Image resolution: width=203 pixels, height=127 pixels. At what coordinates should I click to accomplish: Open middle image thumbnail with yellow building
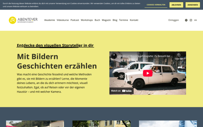click(x=101, y=124)
